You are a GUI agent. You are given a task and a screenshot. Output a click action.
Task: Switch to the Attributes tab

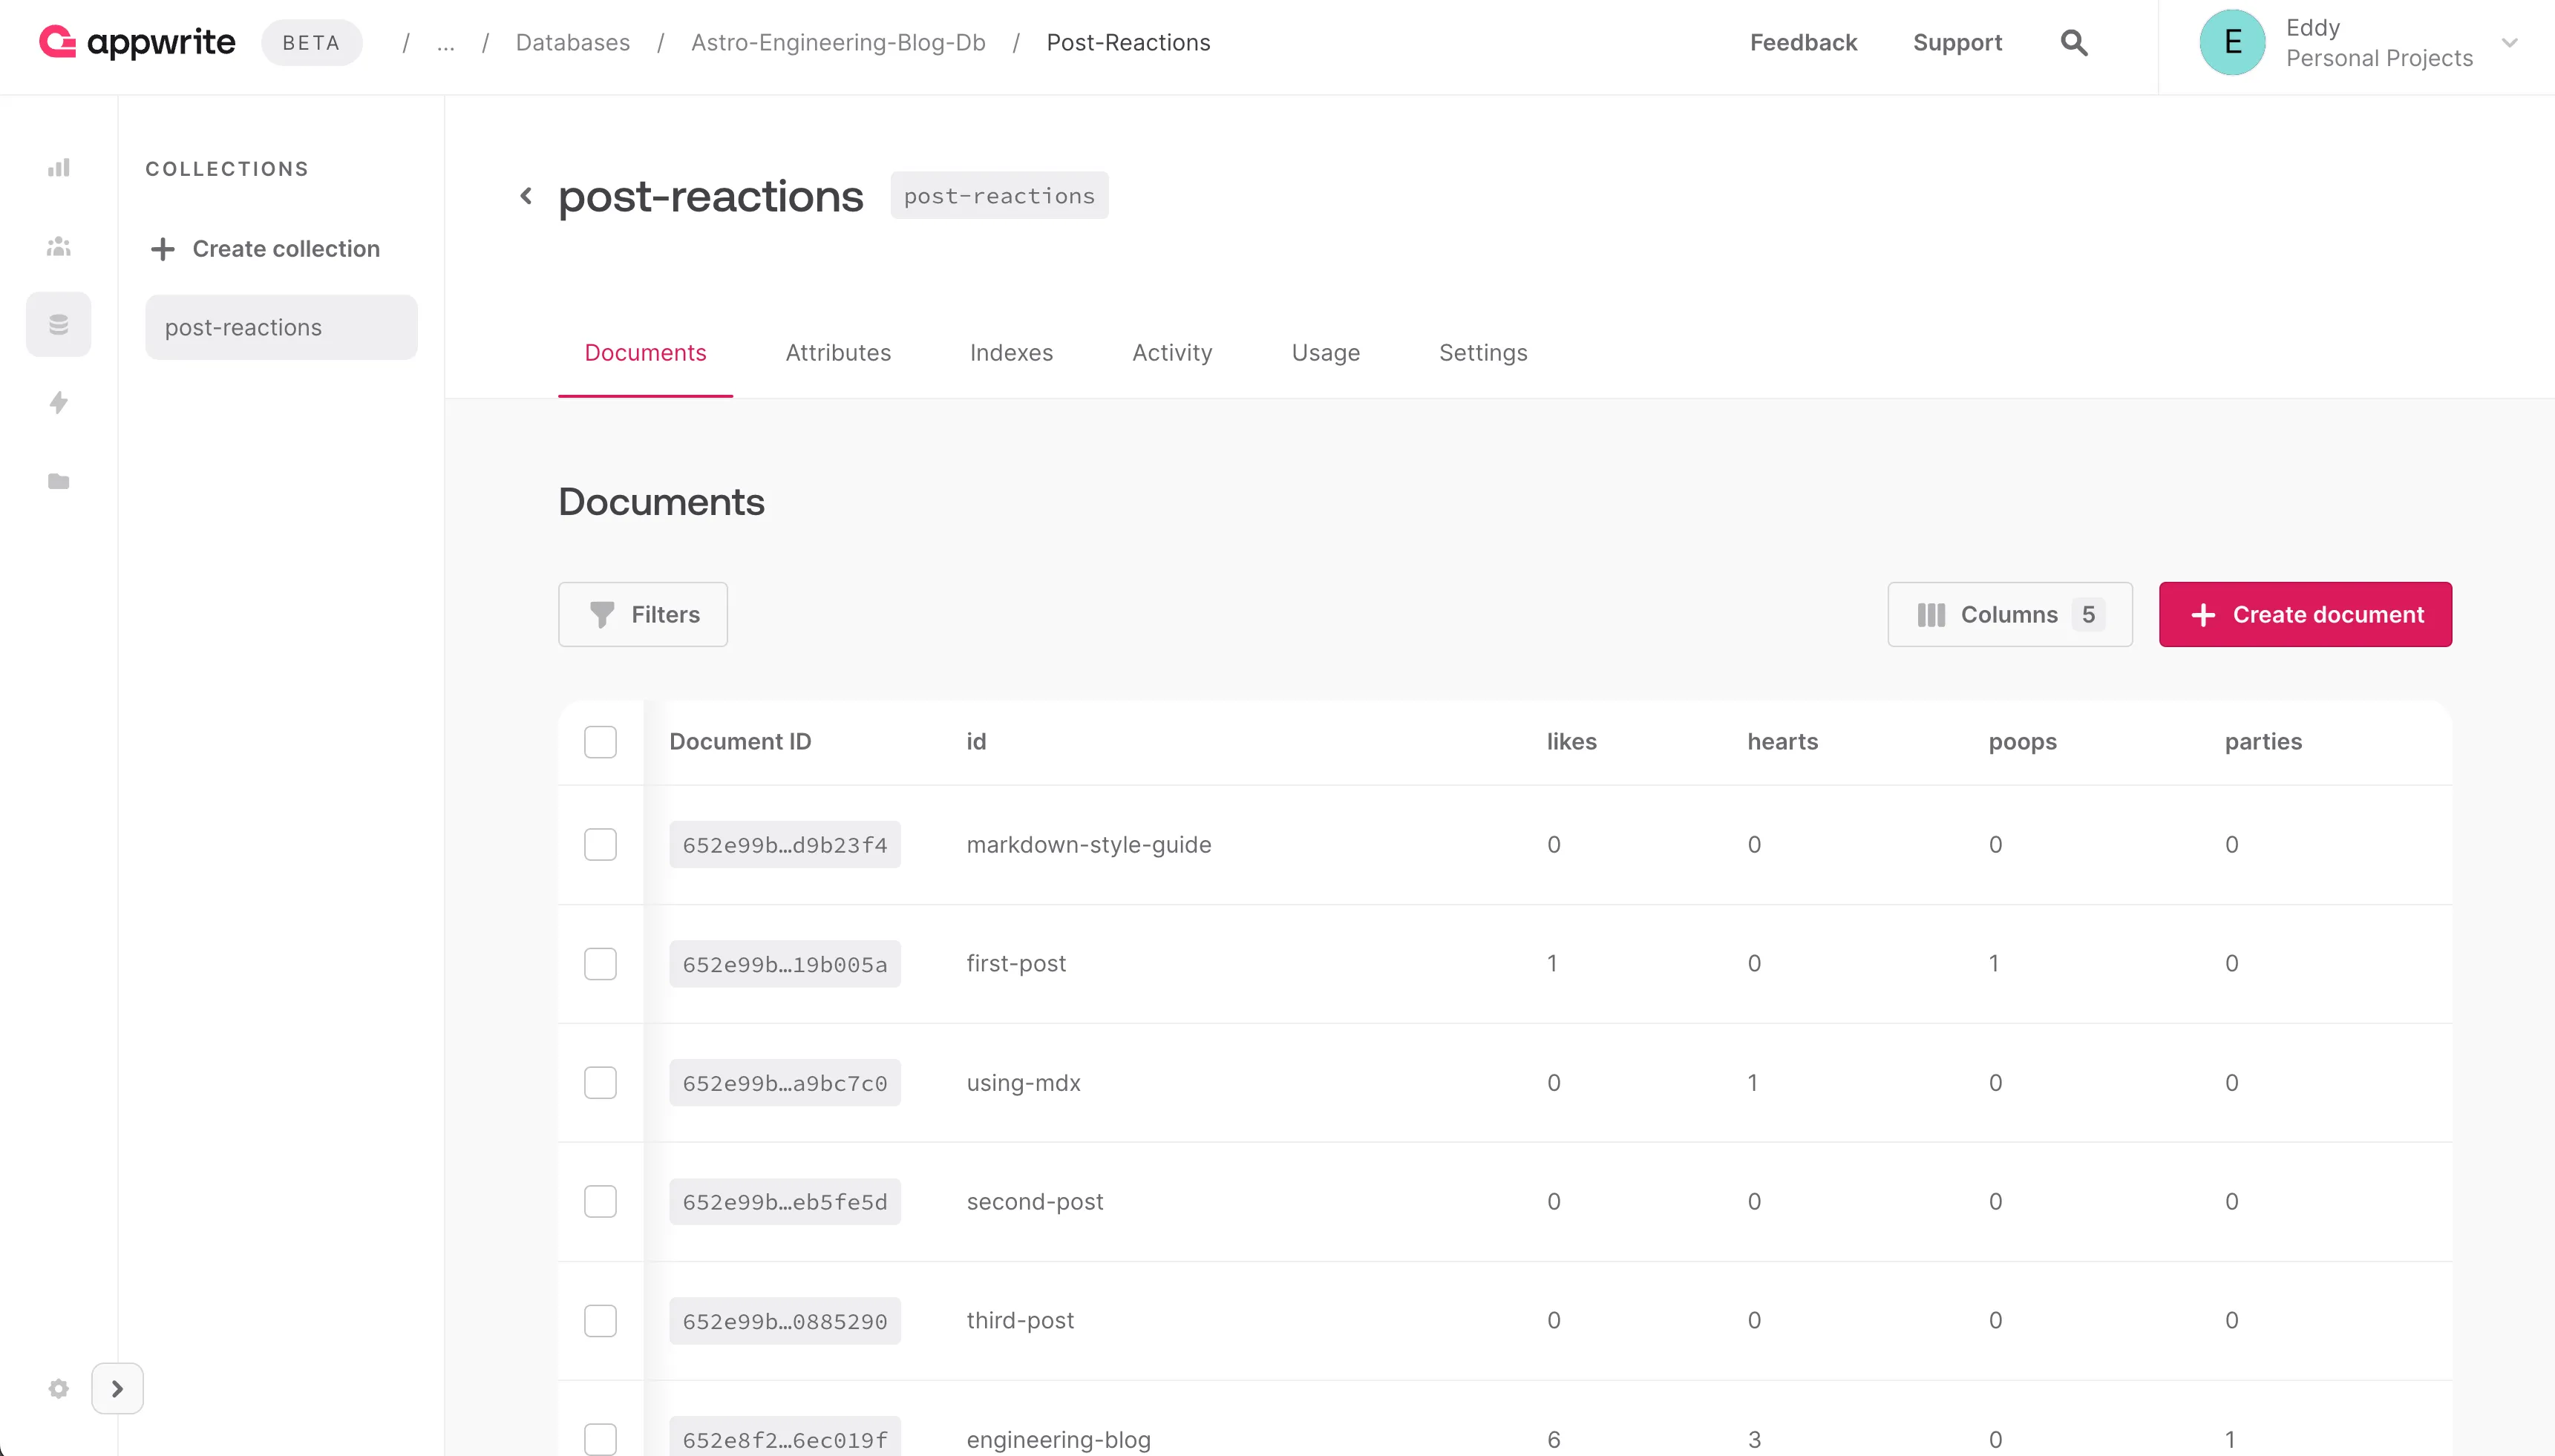click(x=838, y=352)
